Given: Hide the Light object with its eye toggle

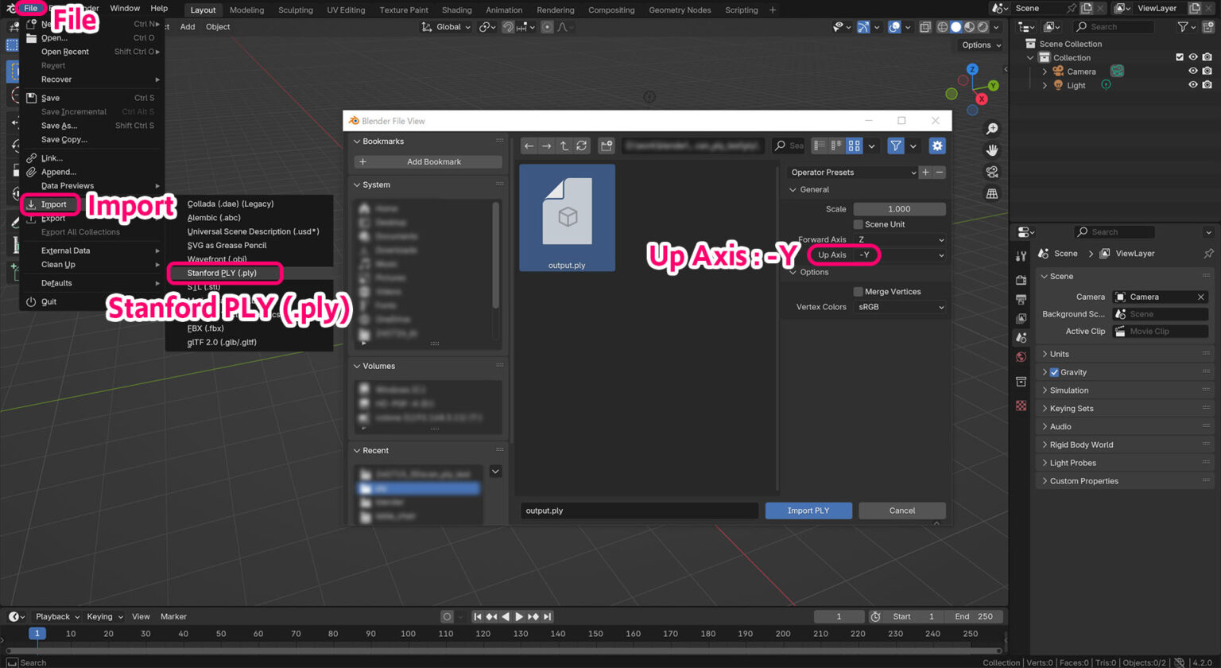Looking at the screenshot, I should pos(1192,85).
